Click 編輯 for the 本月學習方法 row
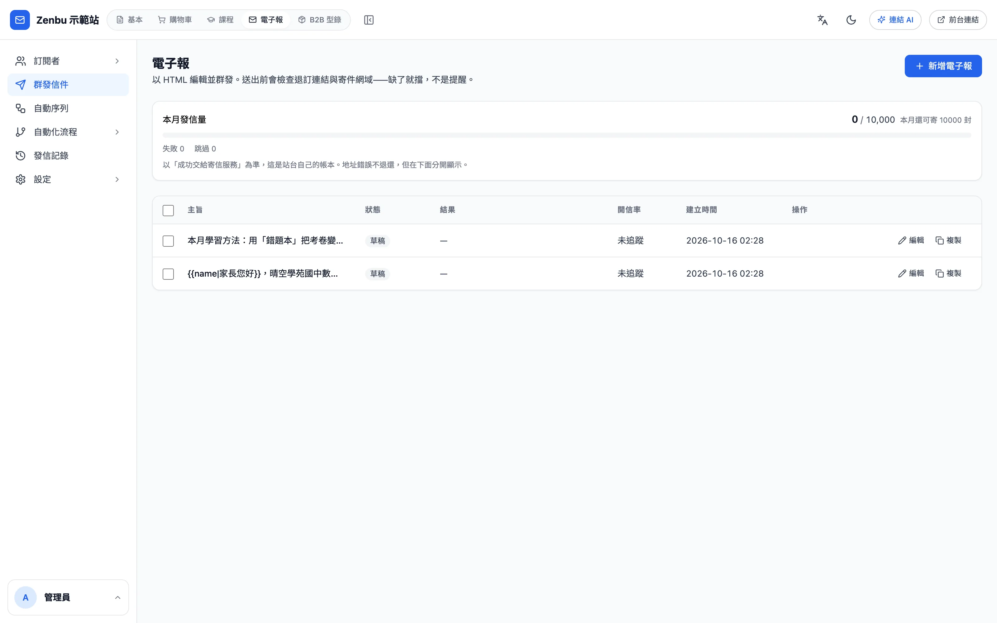This screenshot has height=623, width=997. coord(911,240)
